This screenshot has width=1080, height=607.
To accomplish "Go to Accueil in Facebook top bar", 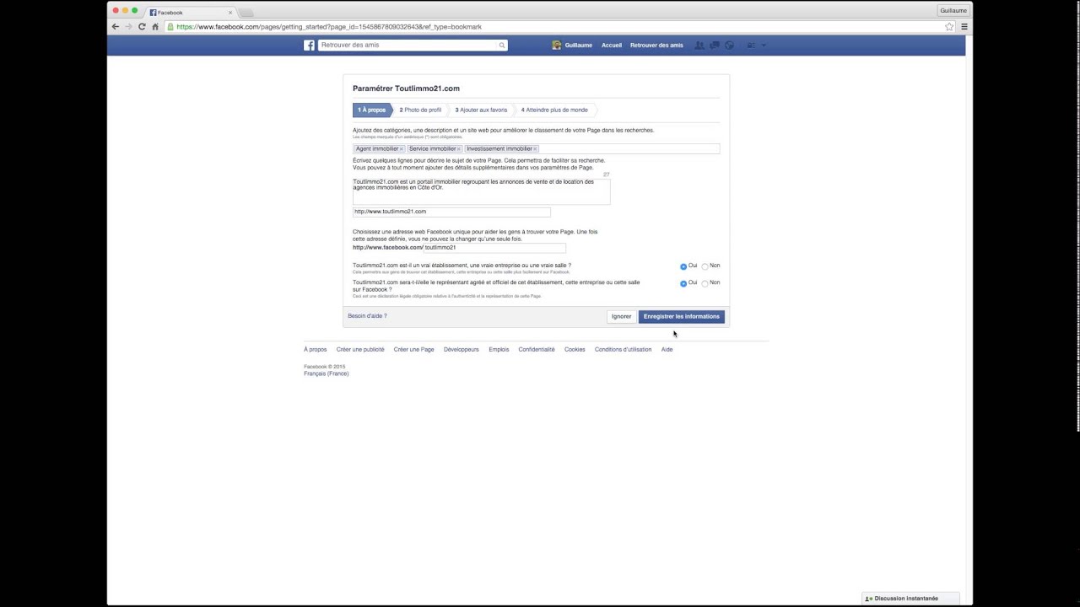I will pos(612,46).
